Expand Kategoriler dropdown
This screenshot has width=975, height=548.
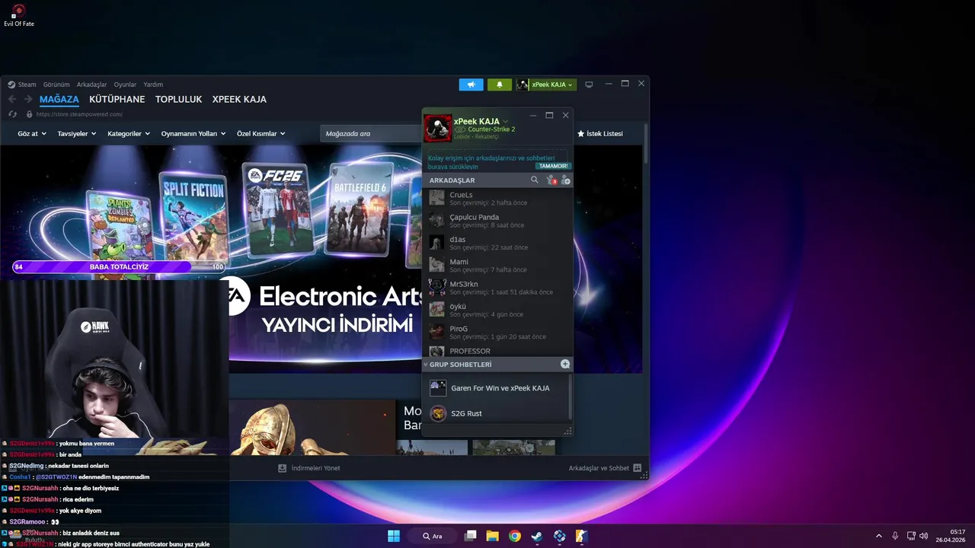(x=128, y=134)
